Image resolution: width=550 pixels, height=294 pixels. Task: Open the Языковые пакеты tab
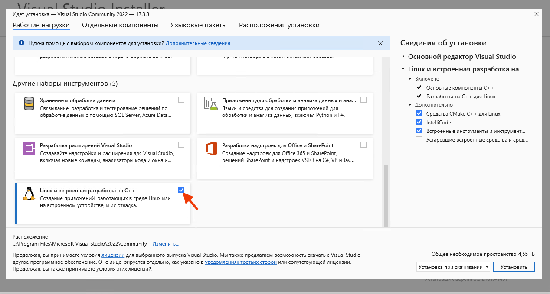point(199,25)
